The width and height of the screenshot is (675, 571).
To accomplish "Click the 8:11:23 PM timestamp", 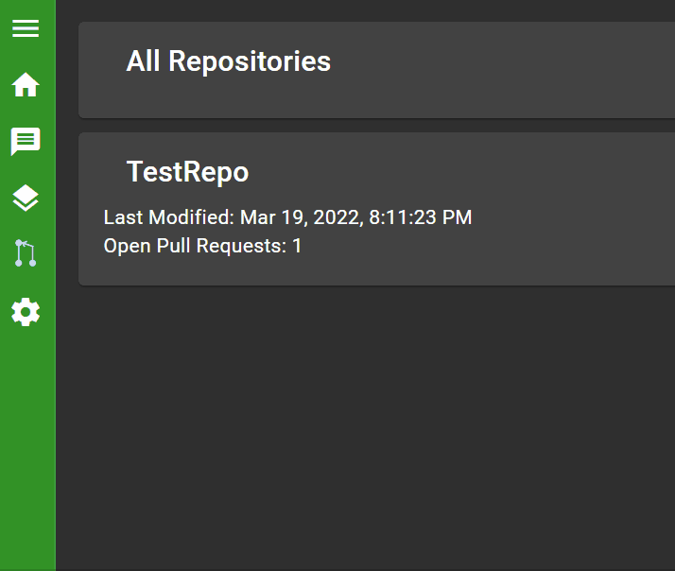I will click(420, 217).
